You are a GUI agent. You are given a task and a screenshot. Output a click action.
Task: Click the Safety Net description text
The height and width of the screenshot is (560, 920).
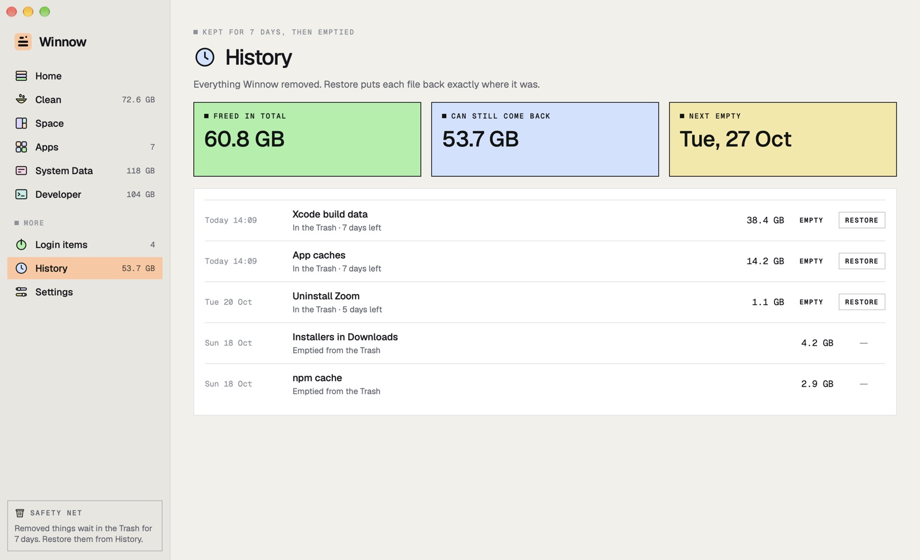pos(83,534)
